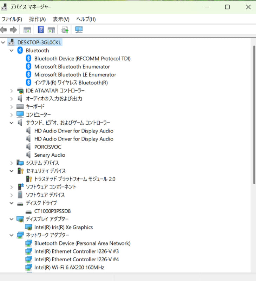The image size is (256, 281).
Task: Click the Back arrow toolbar icon
Action: click(4, 30)
